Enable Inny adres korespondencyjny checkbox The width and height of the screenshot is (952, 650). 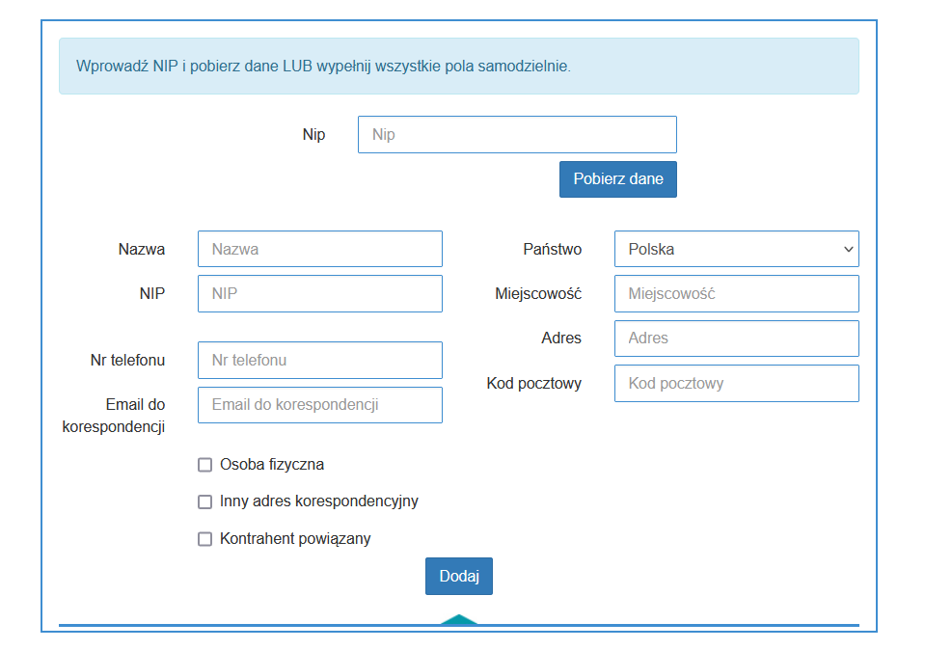(204, 501)
